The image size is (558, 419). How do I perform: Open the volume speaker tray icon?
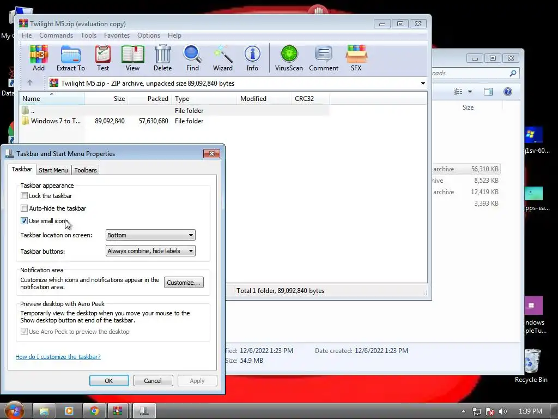[503, 411]
